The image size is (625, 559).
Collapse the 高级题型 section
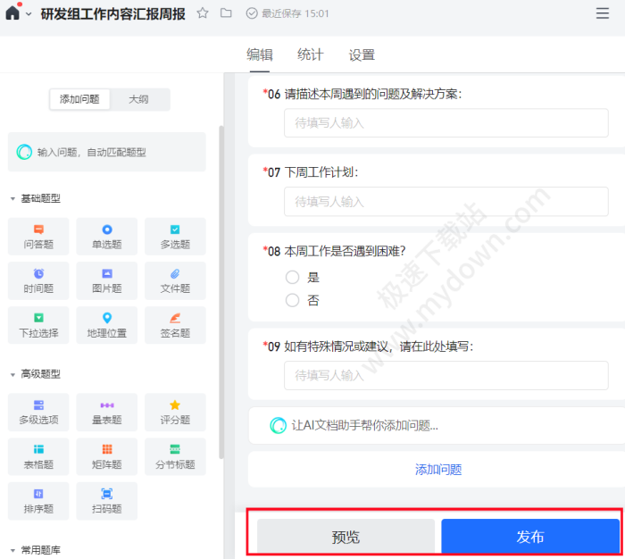(x=13, y=374)
